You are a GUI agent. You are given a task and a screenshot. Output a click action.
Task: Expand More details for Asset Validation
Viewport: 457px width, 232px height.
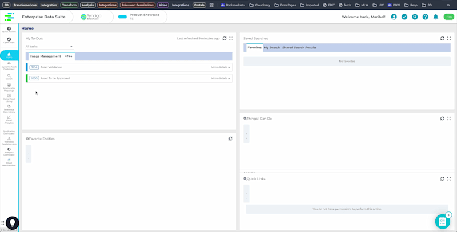tap(220, 67)
